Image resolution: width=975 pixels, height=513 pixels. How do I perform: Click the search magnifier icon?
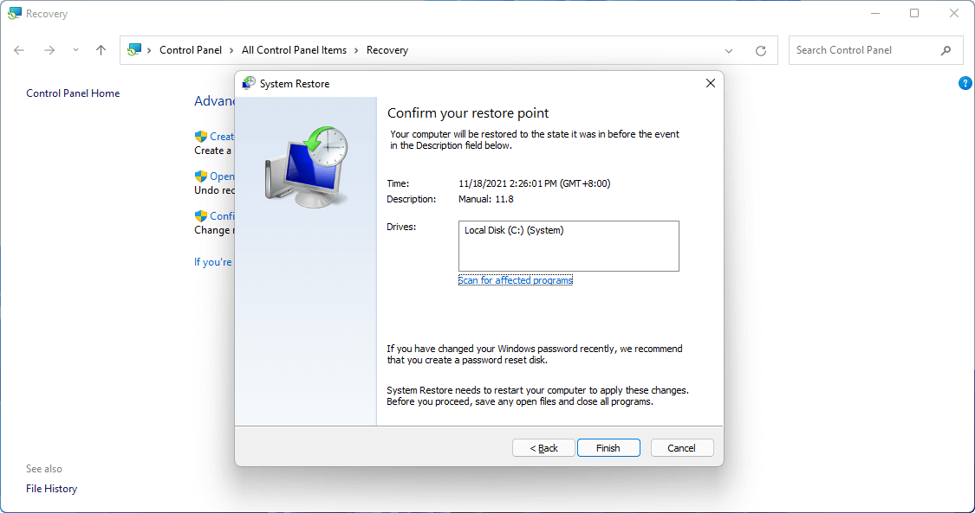pos(946,51)
